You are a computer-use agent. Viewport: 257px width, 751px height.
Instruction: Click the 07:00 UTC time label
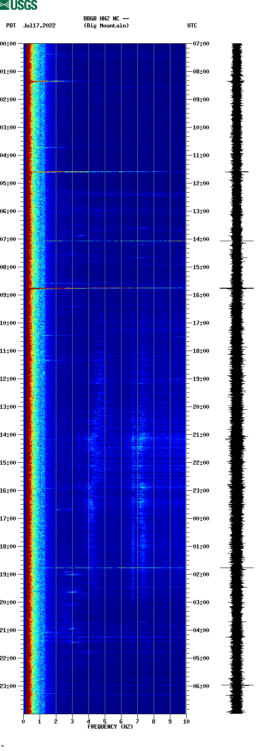[201, 44]
